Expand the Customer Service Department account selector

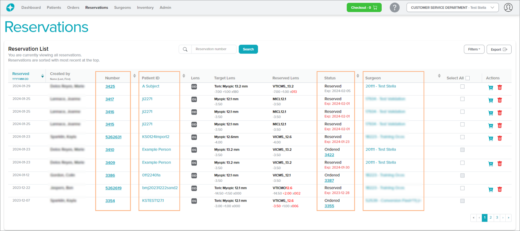(x=452, y=7)
